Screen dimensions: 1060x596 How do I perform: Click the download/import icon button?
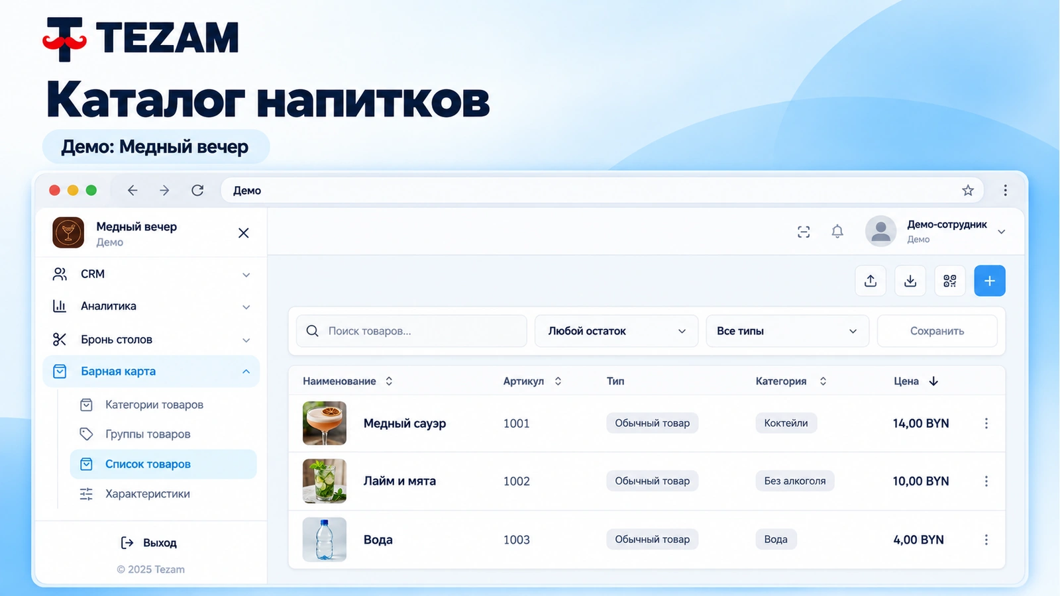click(x=910, y=281)
